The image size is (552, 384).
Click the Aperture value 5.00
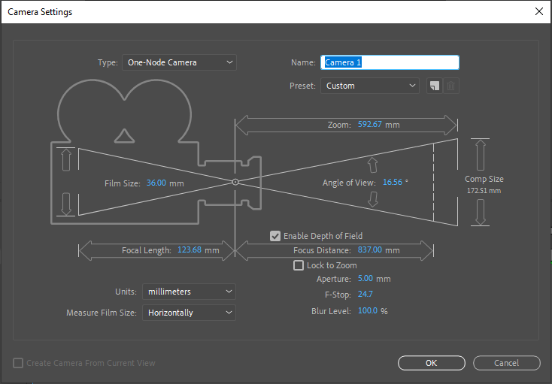point(365,279)
